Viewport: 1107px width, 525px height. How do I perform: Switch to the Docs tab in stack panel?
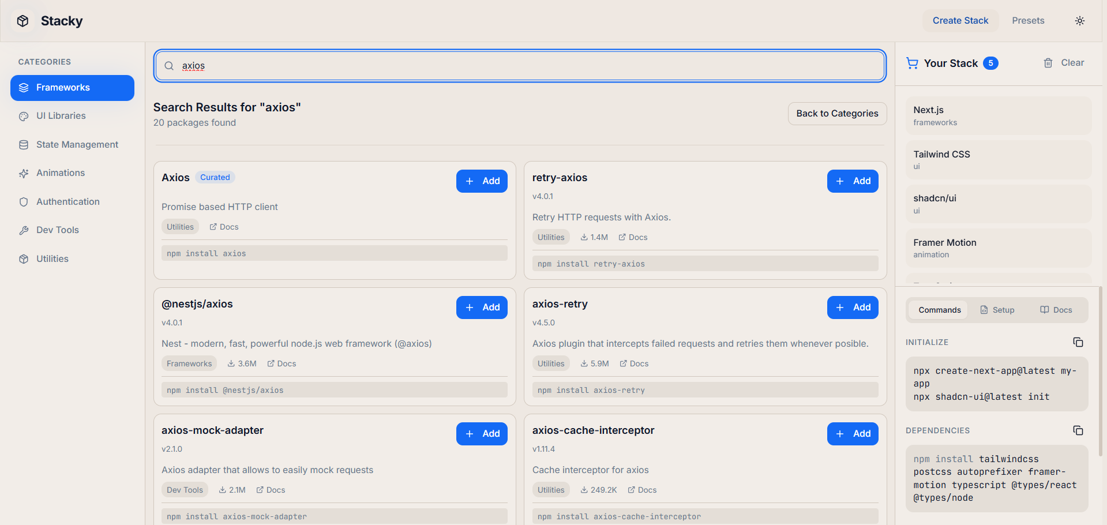[1056, 310]
